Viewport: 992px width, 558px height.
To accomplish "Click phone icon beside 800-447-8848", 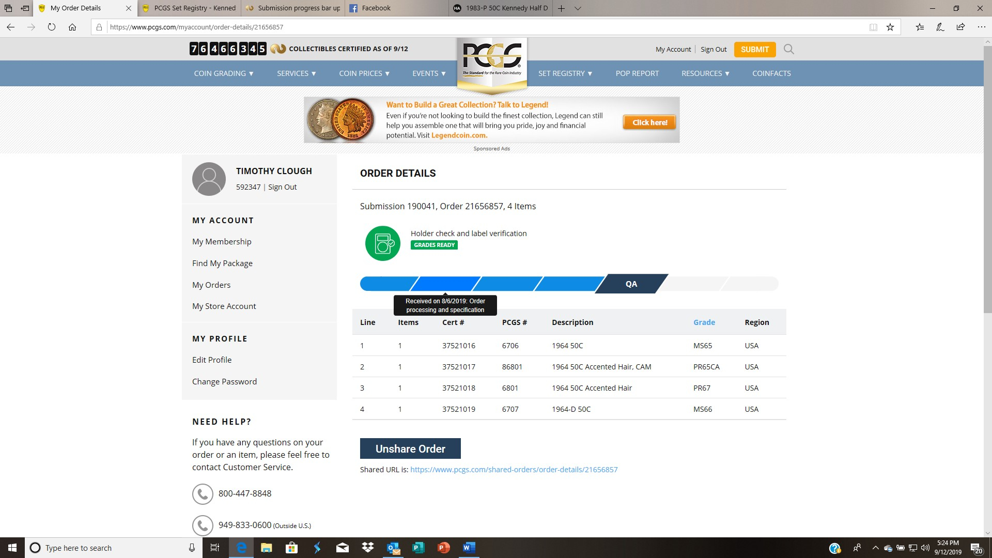I will (203, 494).
